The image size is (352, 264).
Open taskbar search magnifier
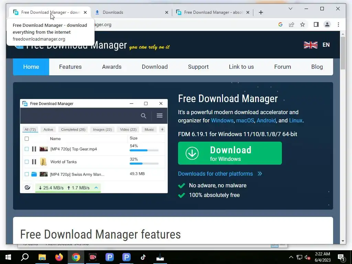click(x=25, y=257)
